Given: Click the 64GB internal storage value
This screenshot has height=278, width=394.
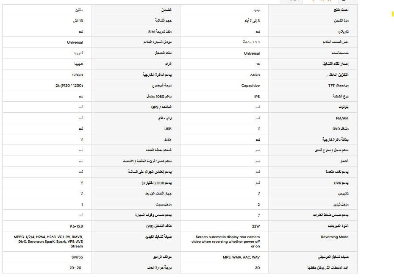Looking at the screenshot, I should [x=255, y=75].
